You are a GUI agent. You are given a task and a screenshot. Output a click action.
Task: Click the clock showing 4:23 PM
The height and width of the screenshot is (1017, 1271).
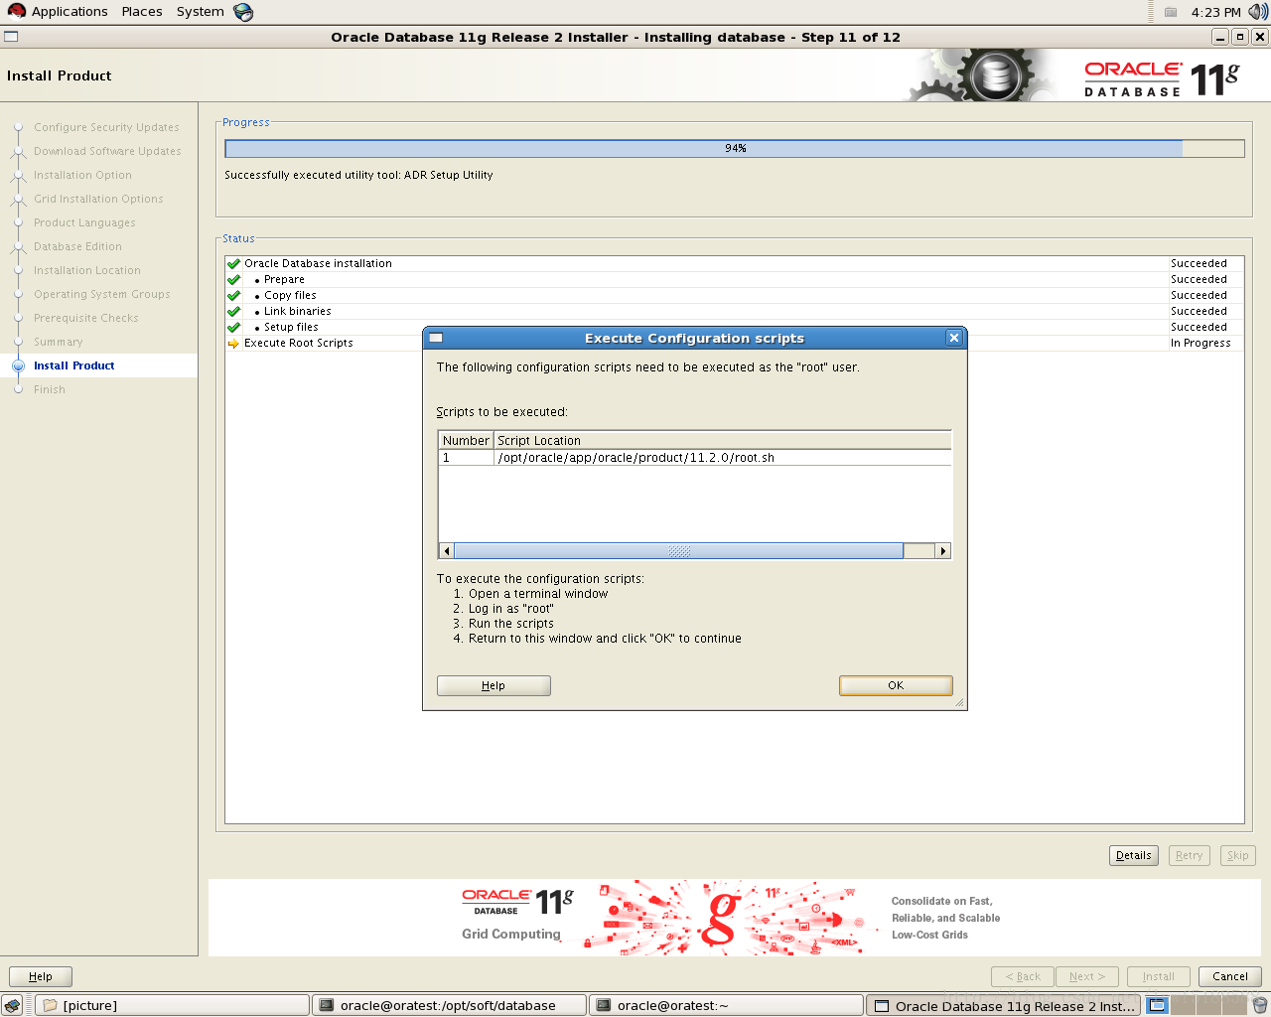[1216, 12]
